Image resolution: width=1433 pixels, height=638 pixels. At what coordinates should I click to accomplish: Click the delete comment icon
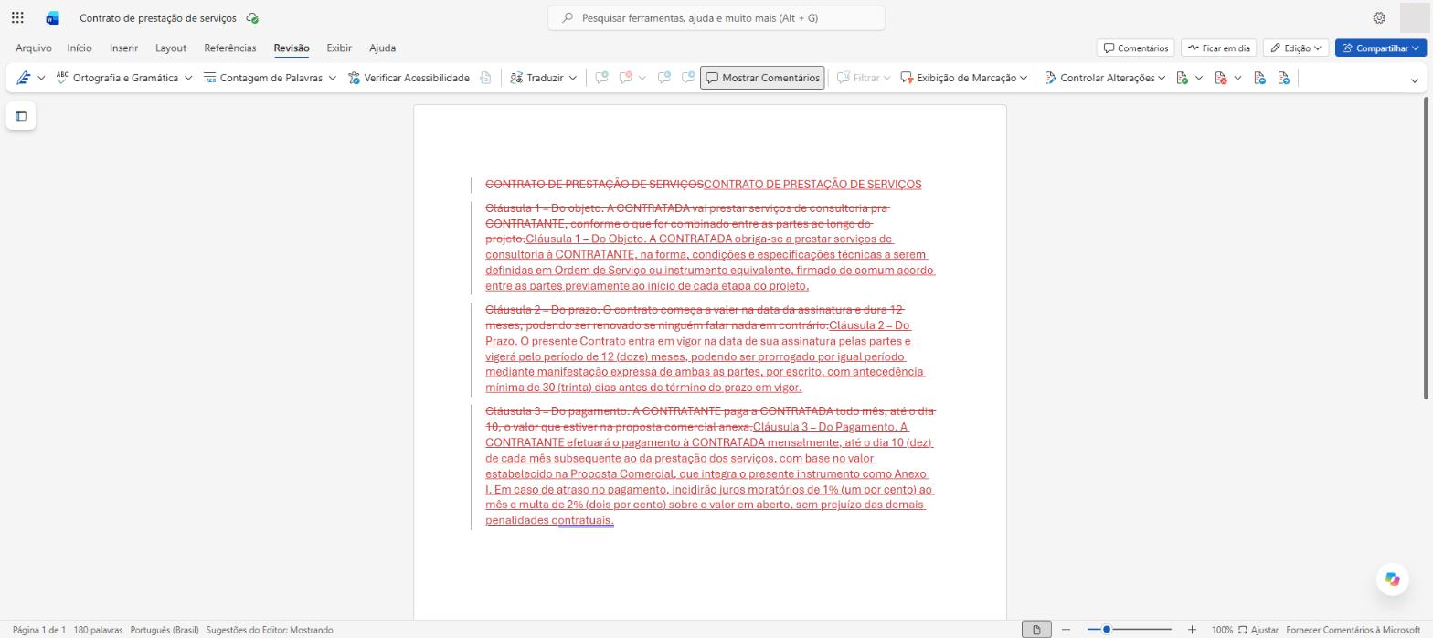point(626,78)
